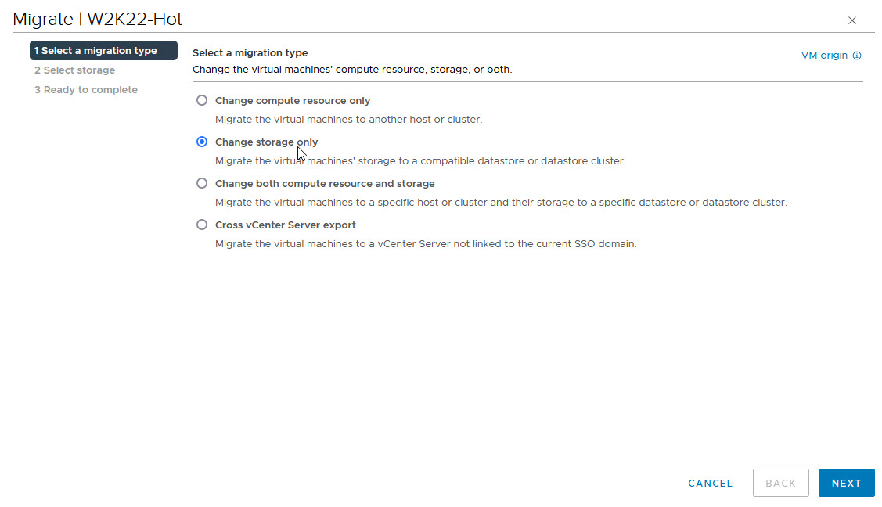
Task: Click the 'Select a migration type' bold heading
Action: click(250, 53)
